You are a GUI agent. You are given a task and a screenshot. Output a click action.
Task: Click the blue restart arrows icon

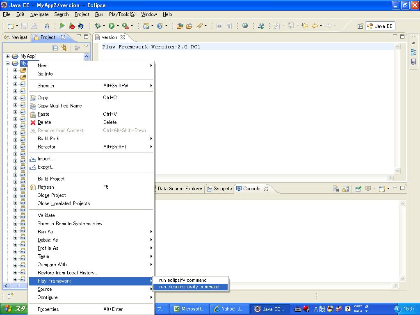[x=81, y=26]
